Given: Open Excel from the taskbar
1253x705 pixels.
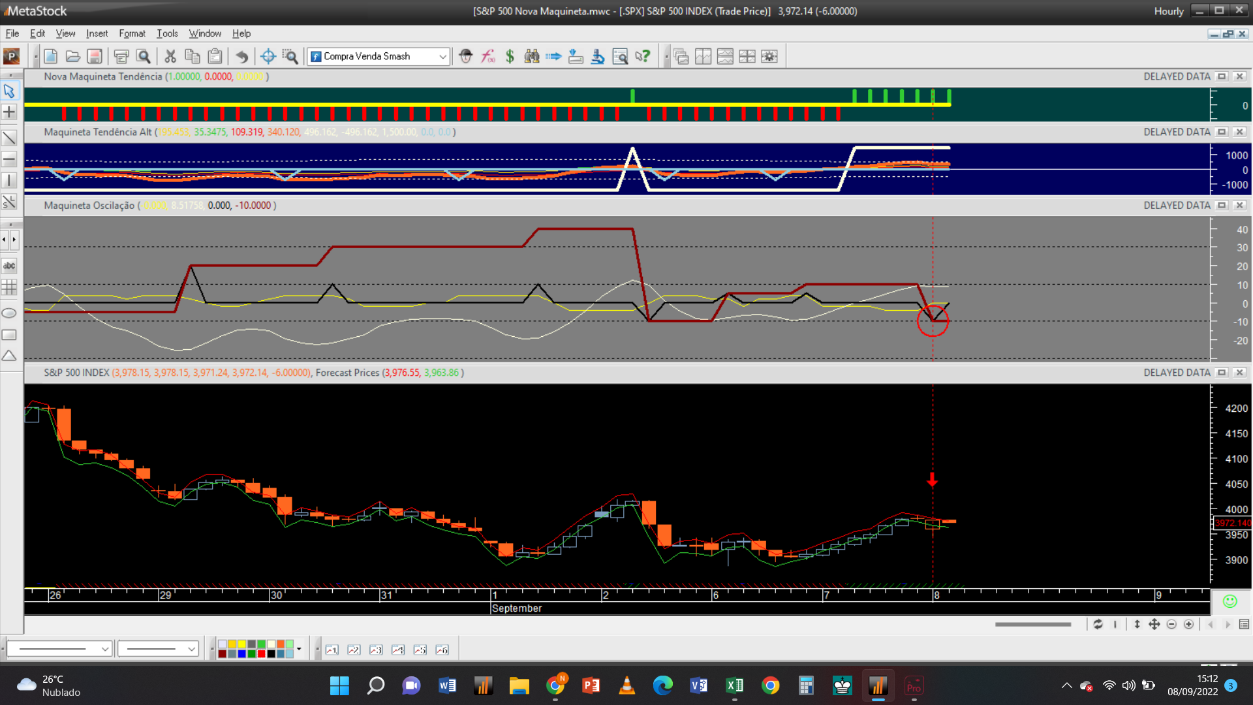Looking at the screenshot, I should pyautogui.click(x=734, y=685).
